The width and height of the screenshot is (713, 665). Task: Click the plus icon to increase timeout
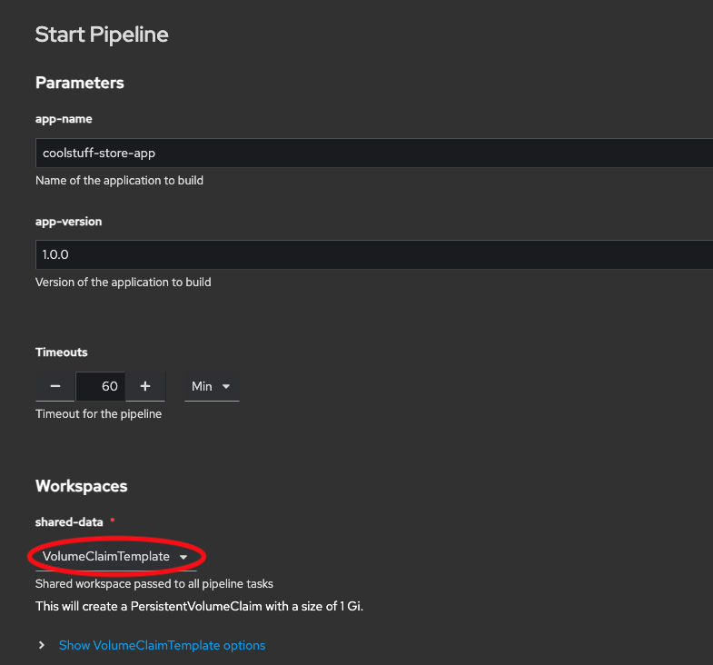(x=145, y=386)
